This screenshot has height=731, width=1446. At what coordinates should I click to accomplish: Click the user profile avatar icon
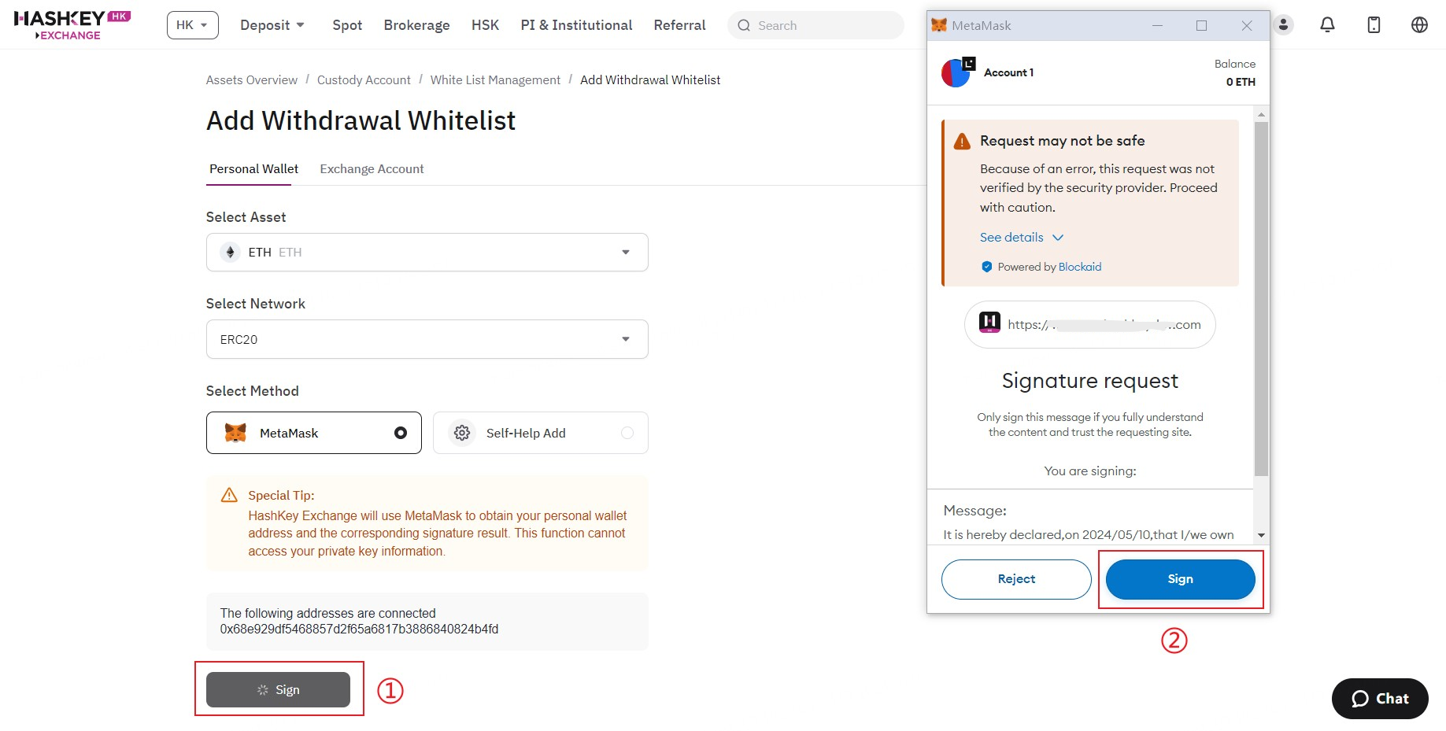point(1283,25)
